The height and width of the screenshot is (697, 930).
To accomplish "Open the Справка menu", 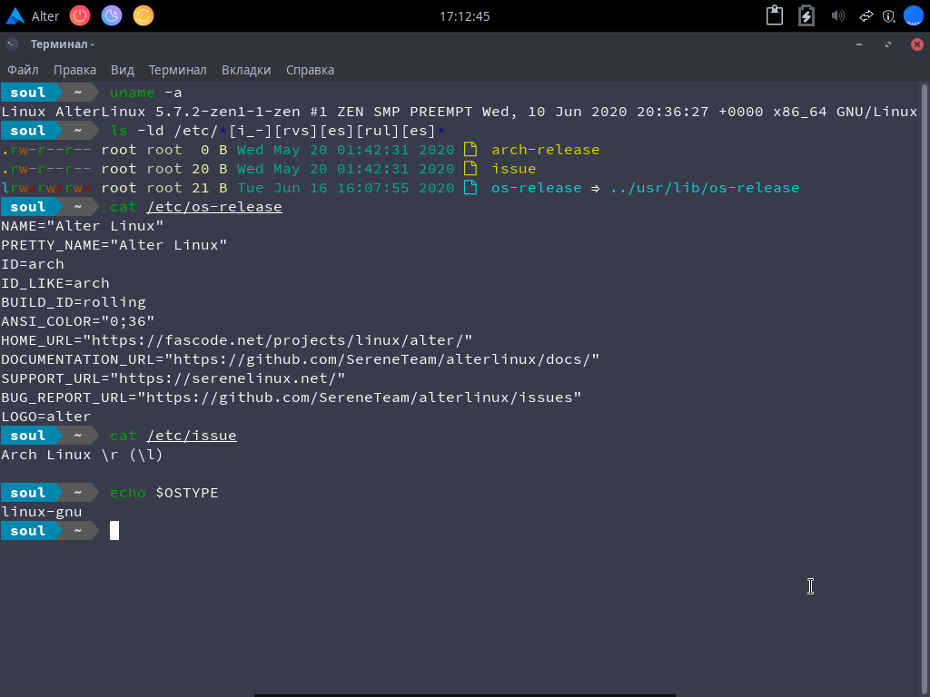I will click(311, 70).
